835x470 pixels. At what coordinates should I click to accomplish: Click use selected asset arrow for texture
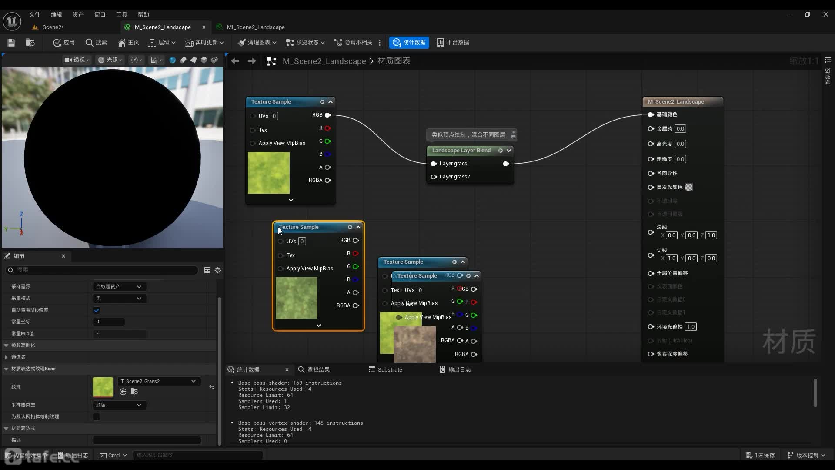123,392
